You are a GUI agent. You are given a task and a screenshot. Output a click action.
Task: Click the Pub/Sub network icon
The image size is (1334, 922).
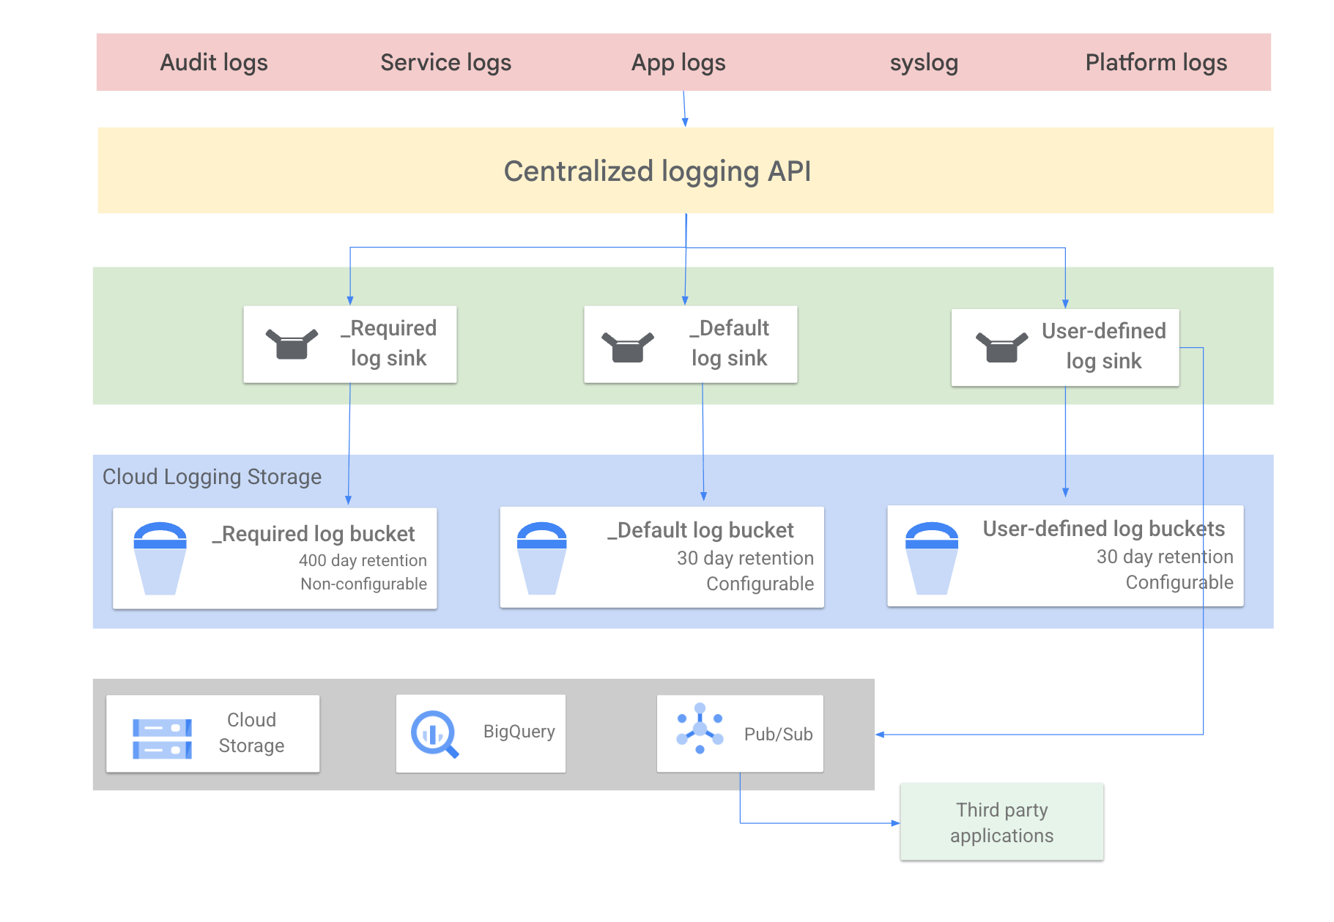pos(700,729)
